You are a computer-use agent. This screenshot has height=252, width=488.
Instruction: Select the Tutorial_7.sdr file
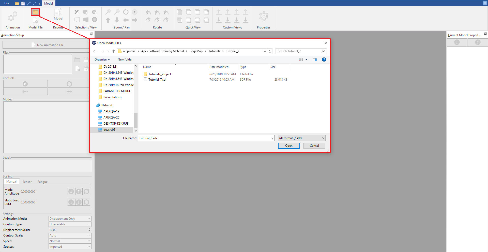(157, 80)
